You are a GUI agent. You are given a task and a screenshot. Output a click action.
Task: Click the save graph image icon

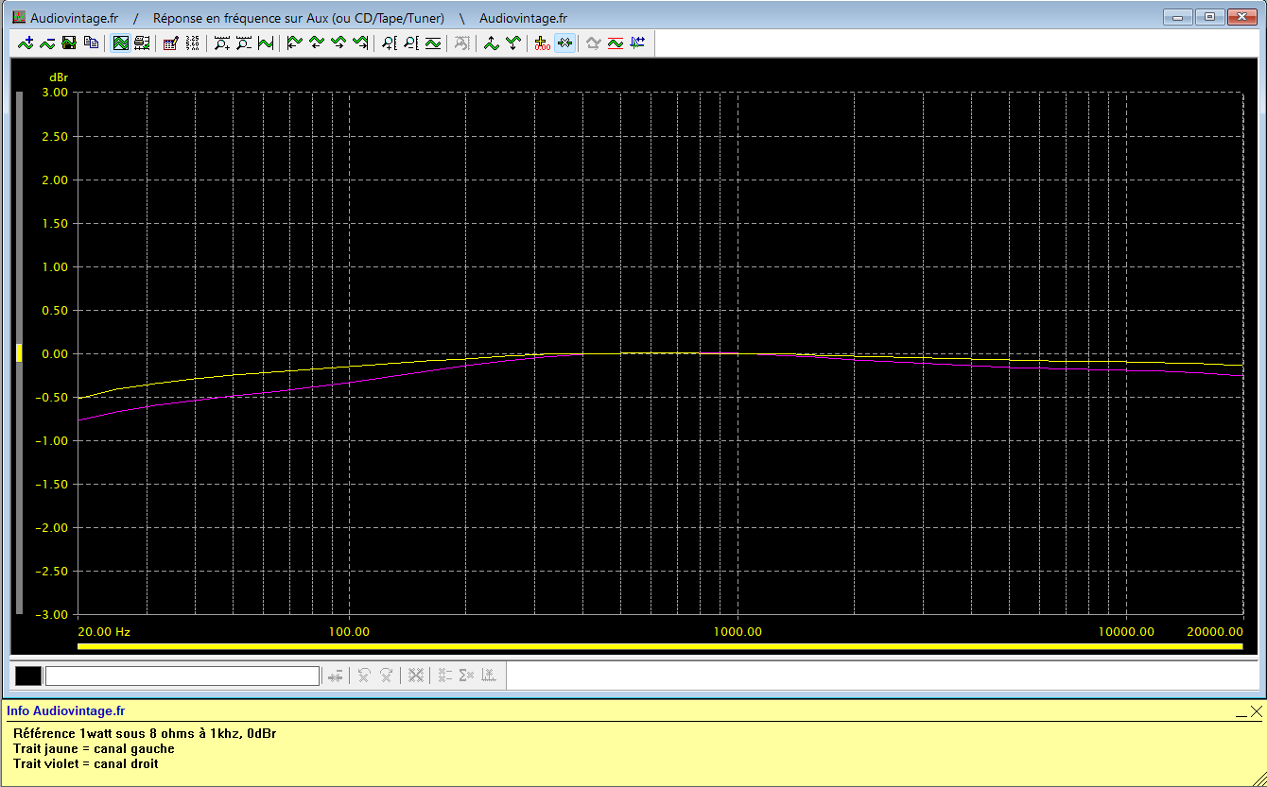(x=69, y=43)
